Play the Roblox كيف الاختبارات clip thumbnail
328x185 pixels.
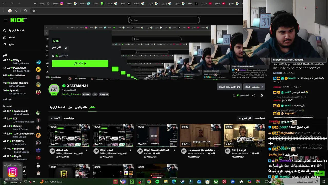point(157,135)
